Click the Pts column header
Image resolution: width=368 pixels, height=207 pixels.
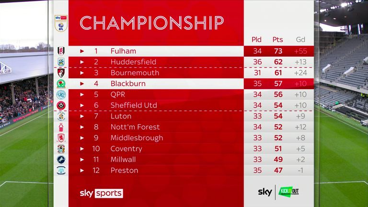click(x=277, y=39)
